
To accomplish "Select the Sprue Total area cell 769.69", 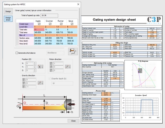I will 72,32.
